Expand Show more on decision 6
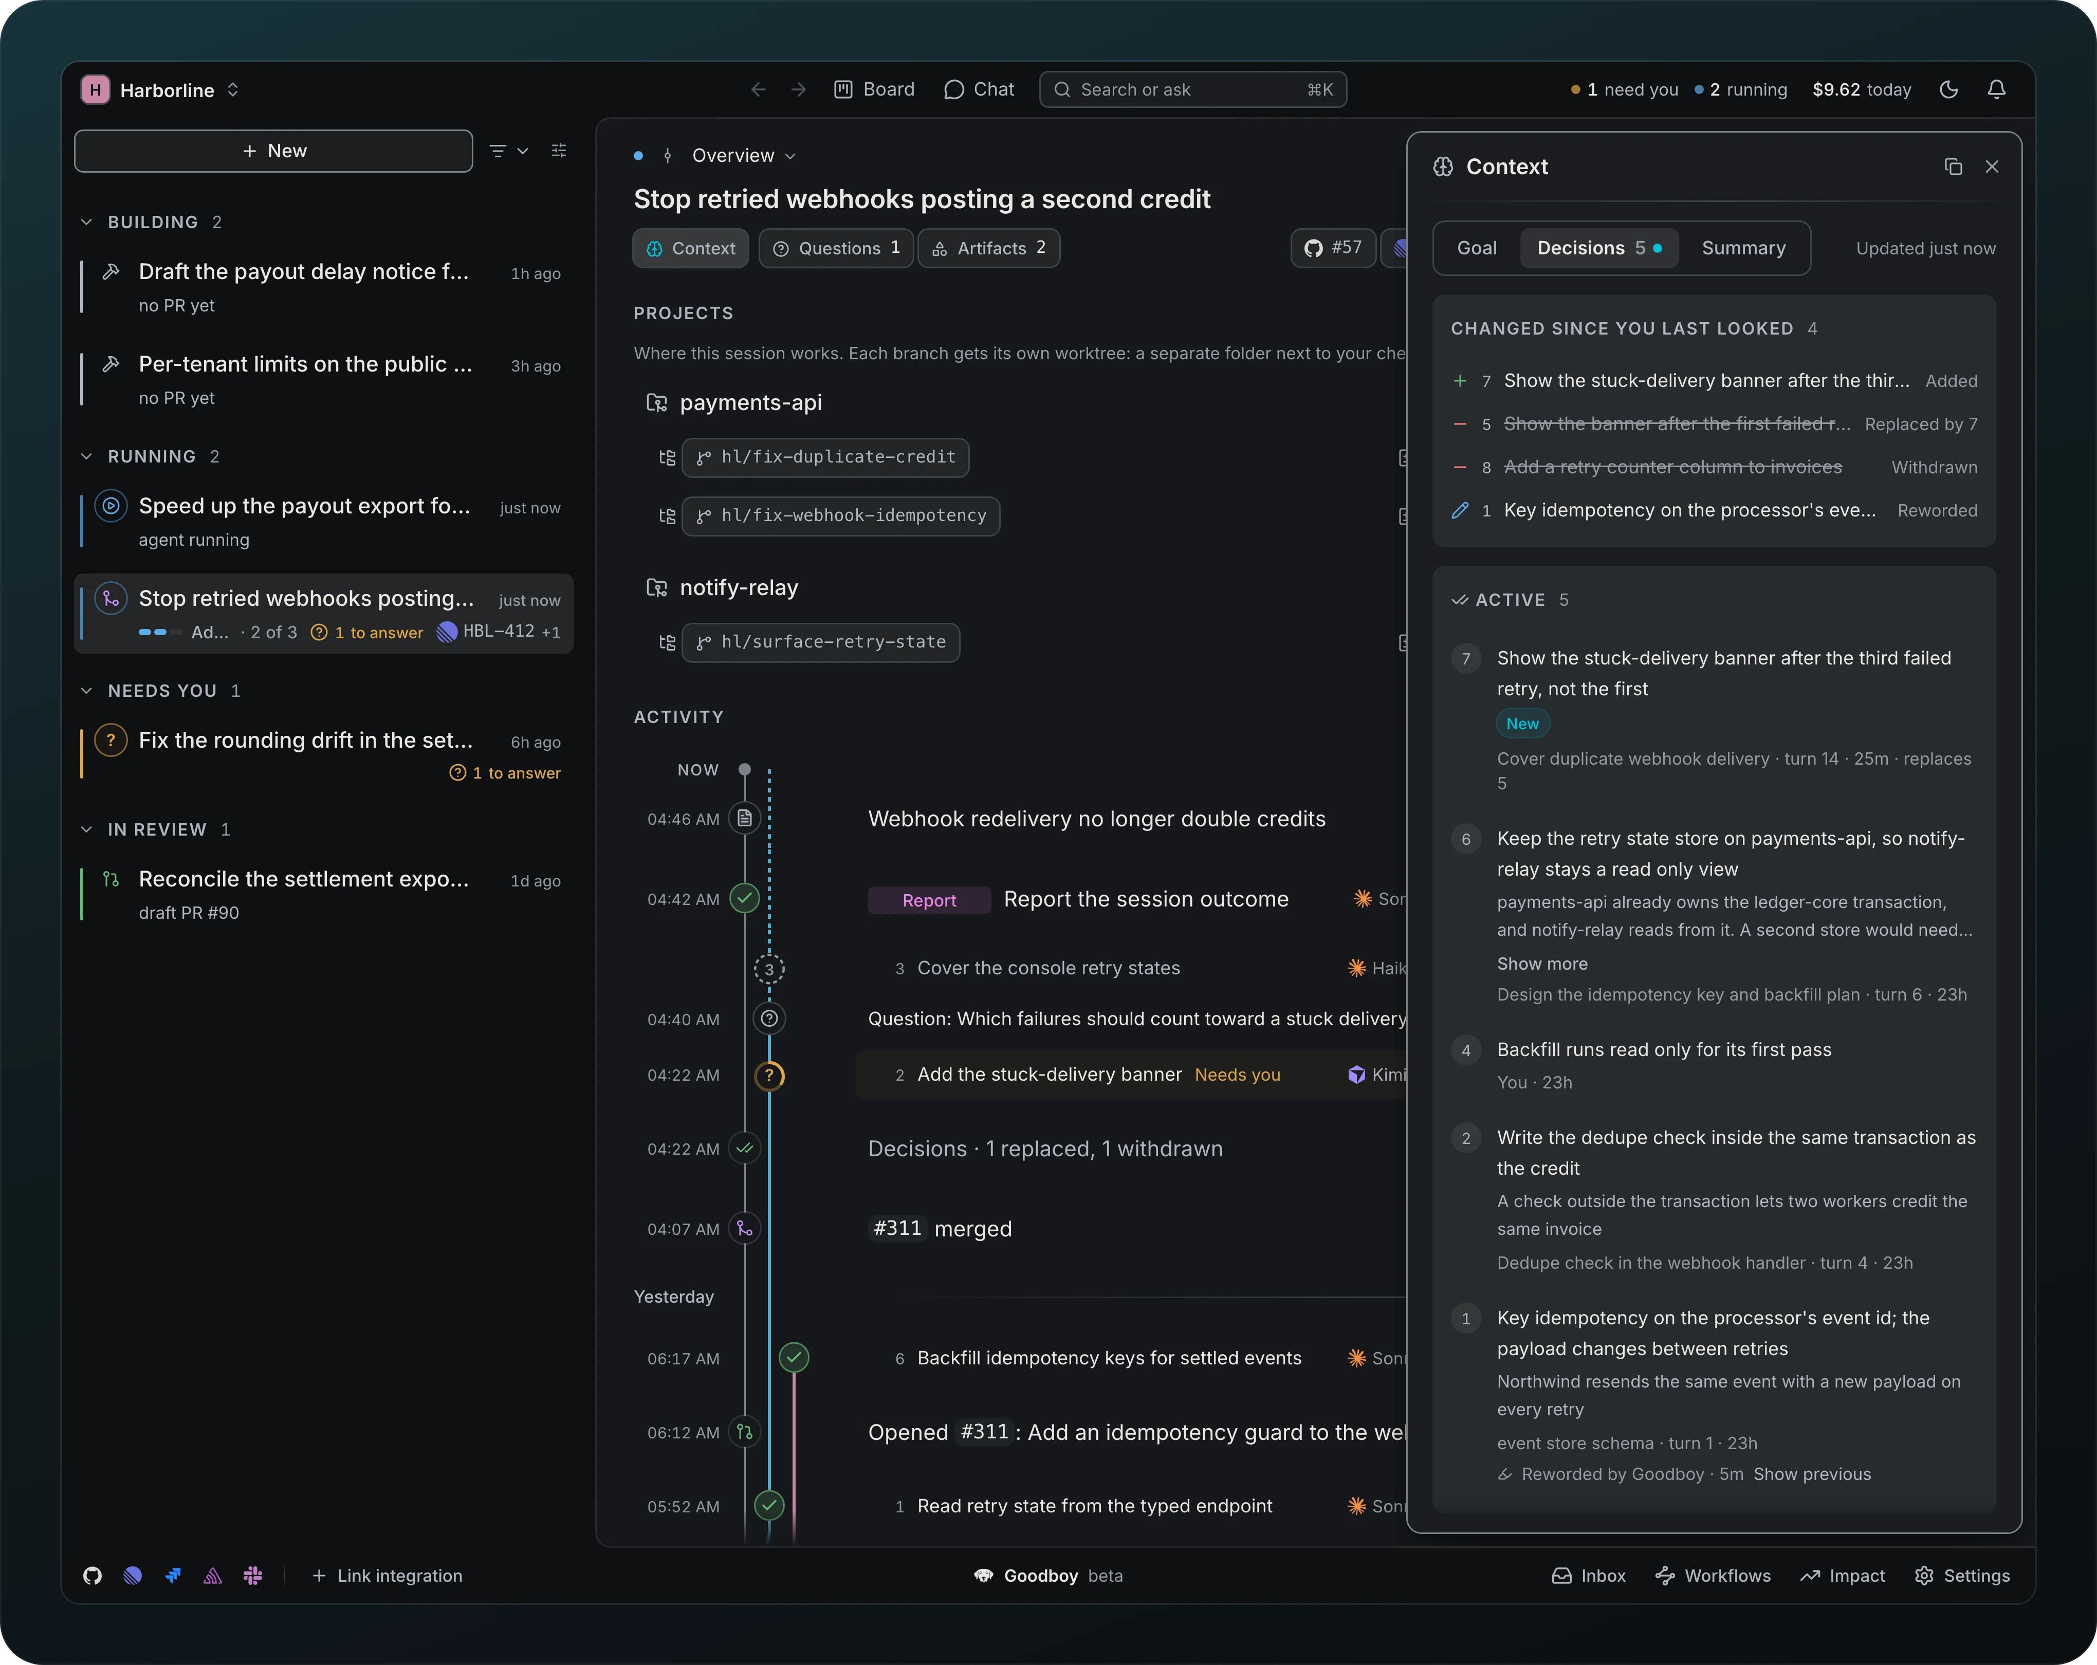Image resolution: width=2097 pixels, height=1665 pixels. (1541, 964)
